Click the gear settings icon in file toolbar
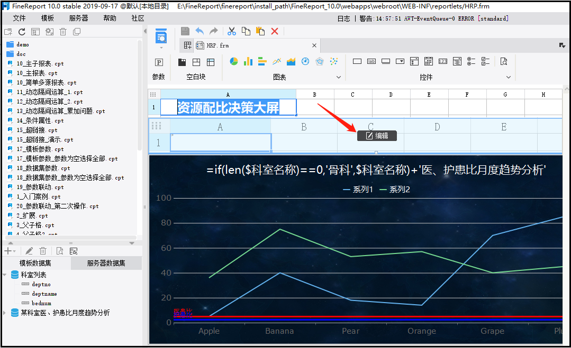 point(49,32)
